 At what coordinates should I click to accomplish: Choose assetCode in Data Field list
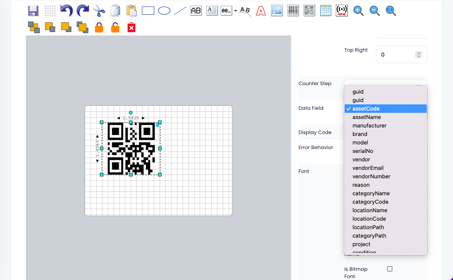pyautogui.click(x=386, y=109)
